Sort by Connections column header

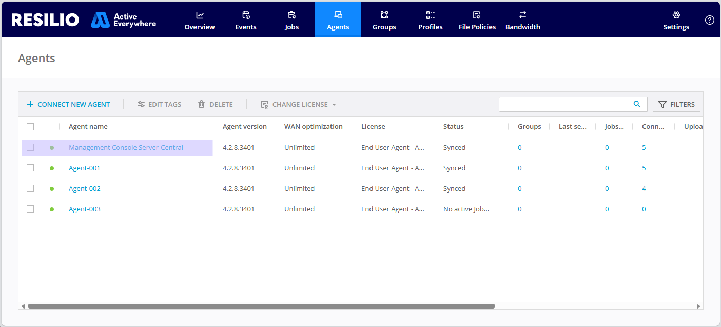pyautogui.click(x=653, y=127)
